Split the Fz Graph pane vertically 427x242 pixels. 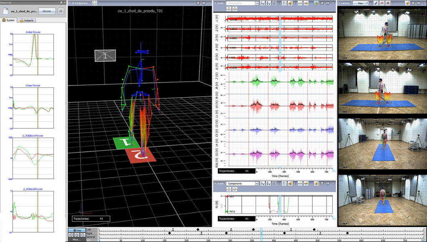click(x=327, y=184)
